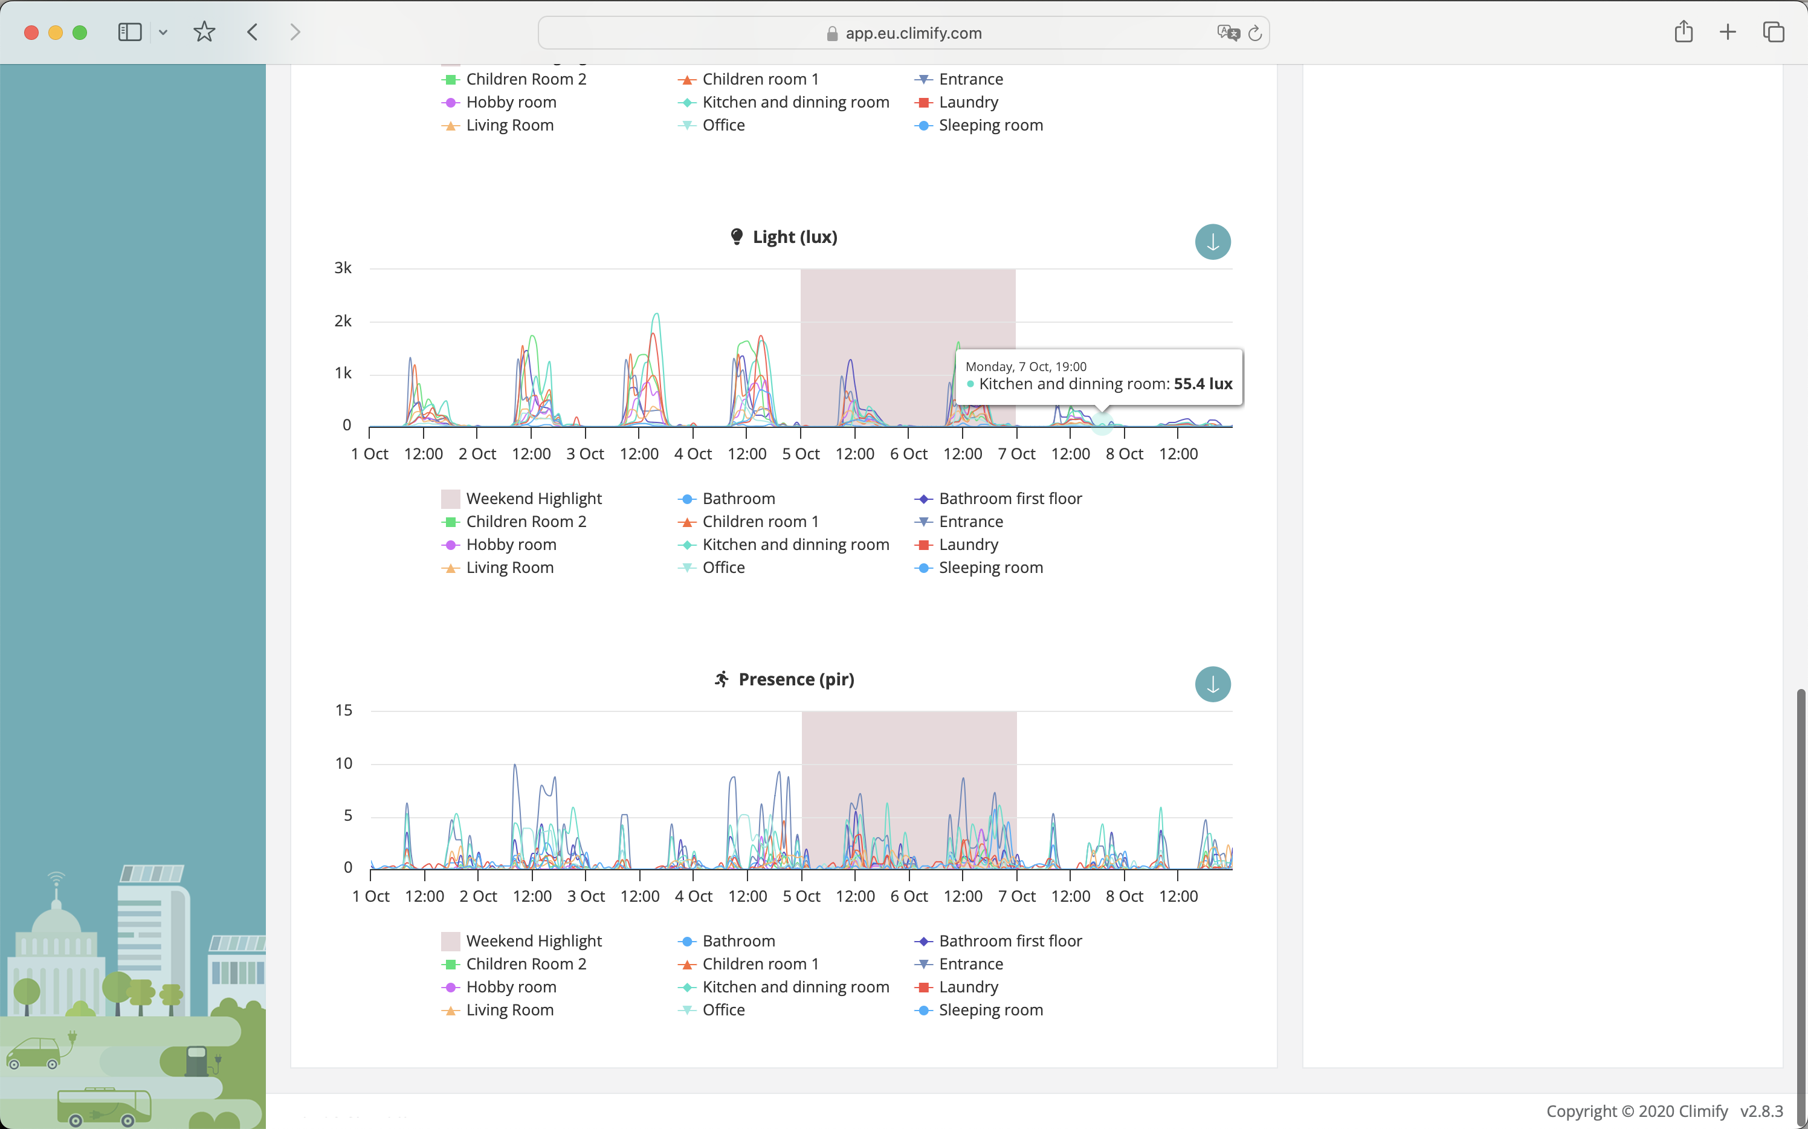The width and height of the screenshot is (1808, 1129).
Task: Toggle Hobby room in Presence legend
Action: click(499, 988)
